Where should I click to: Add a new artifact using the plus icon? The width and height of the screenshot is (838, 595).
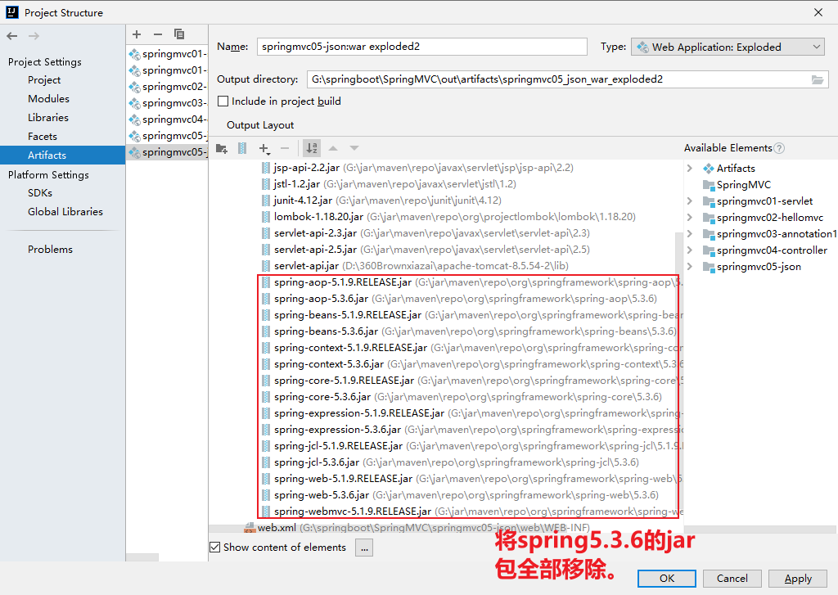tap(137, 34)
